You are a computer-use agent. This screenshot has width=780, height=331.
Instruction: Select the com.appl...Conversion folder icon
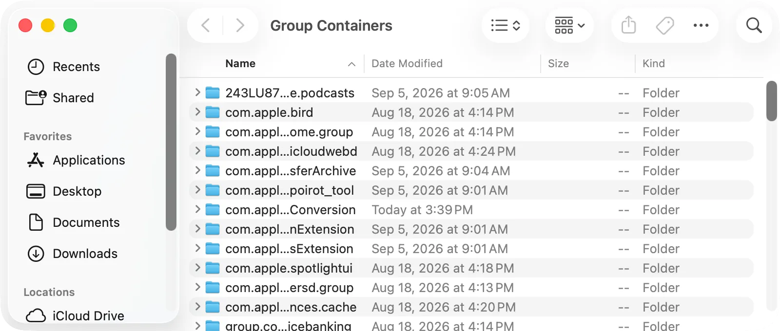213,209
